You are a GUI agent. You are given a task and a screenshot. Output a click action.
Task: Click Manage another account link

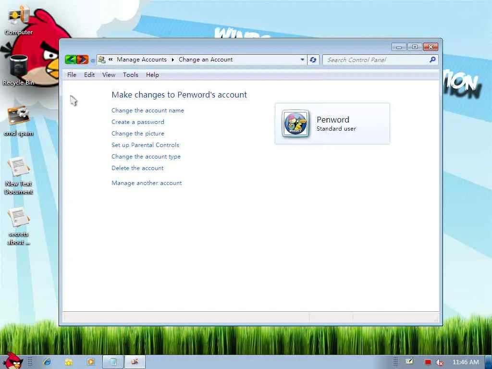pos(147,183)
